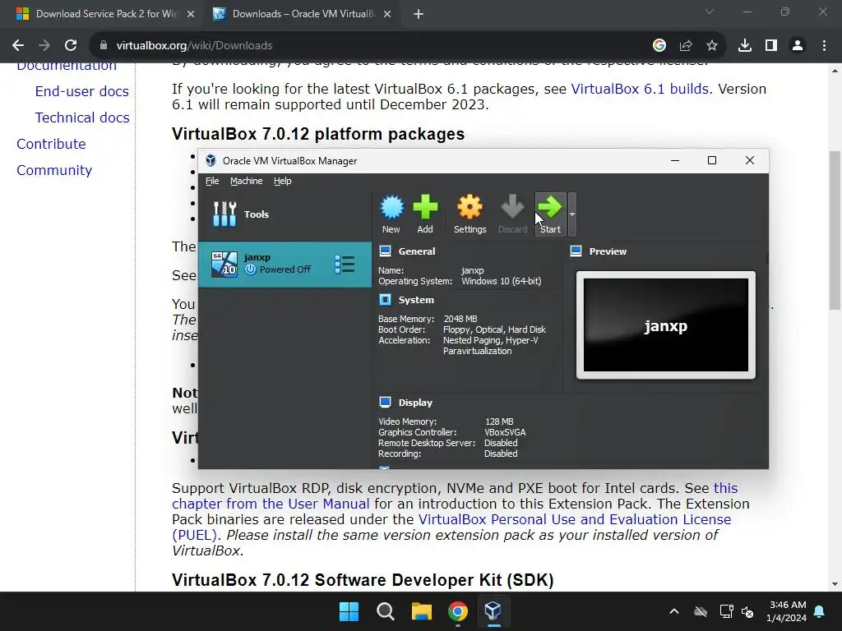The height and width of the screenshot is (631, 842).
Task: Click the Preview section header icon
Action: click(x=576, y=251)
